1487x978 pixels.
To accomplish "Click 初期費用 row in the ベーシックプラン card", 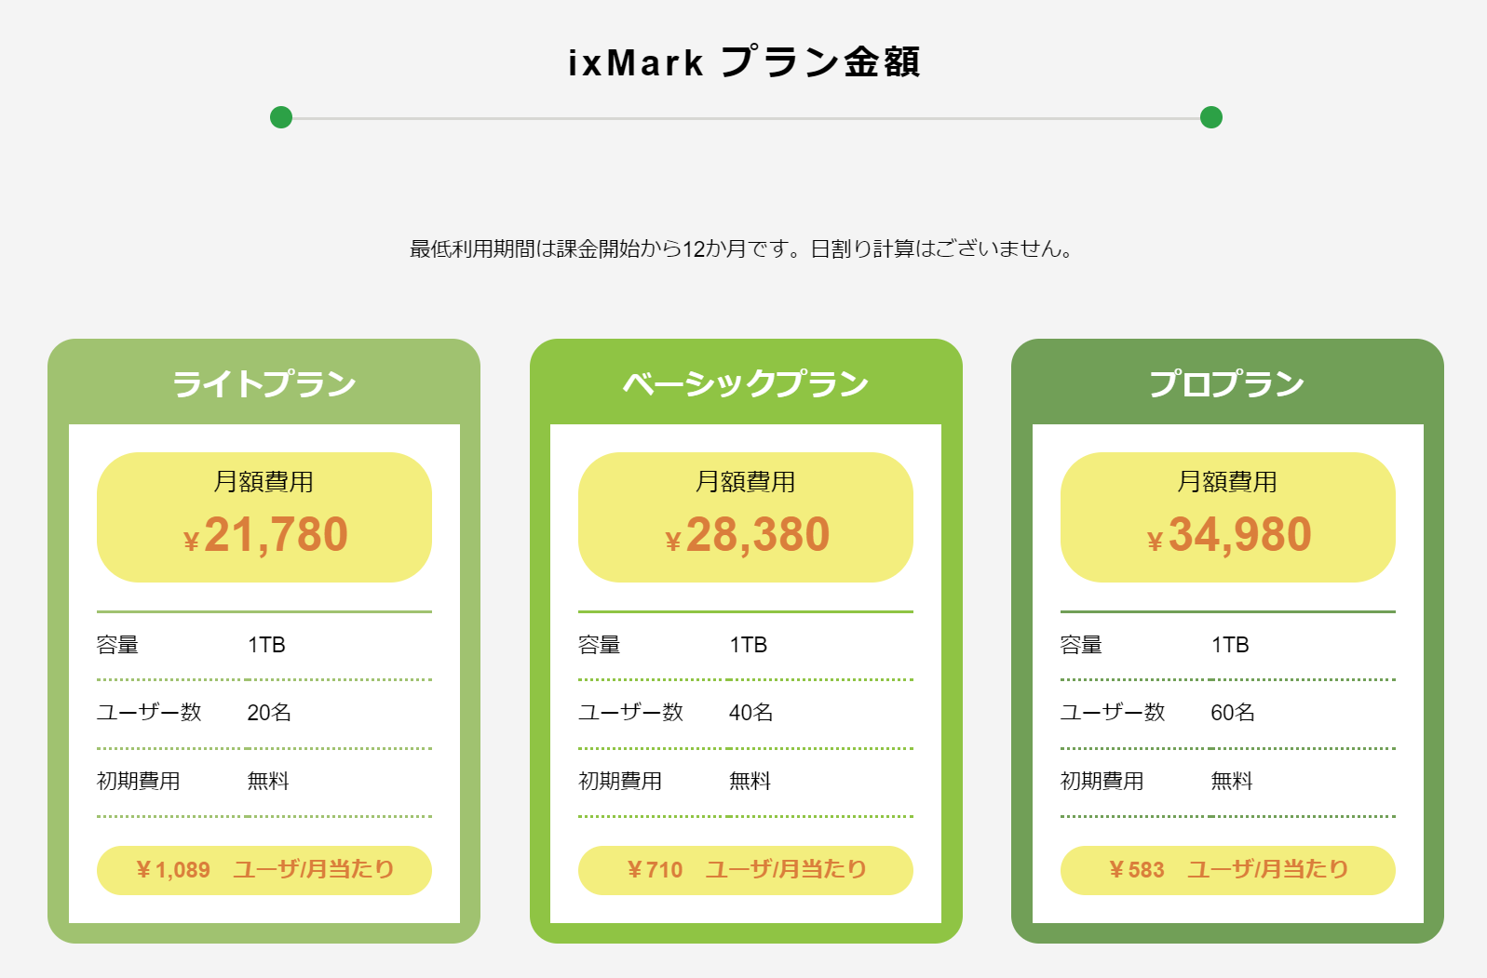I will pos(746,782).
